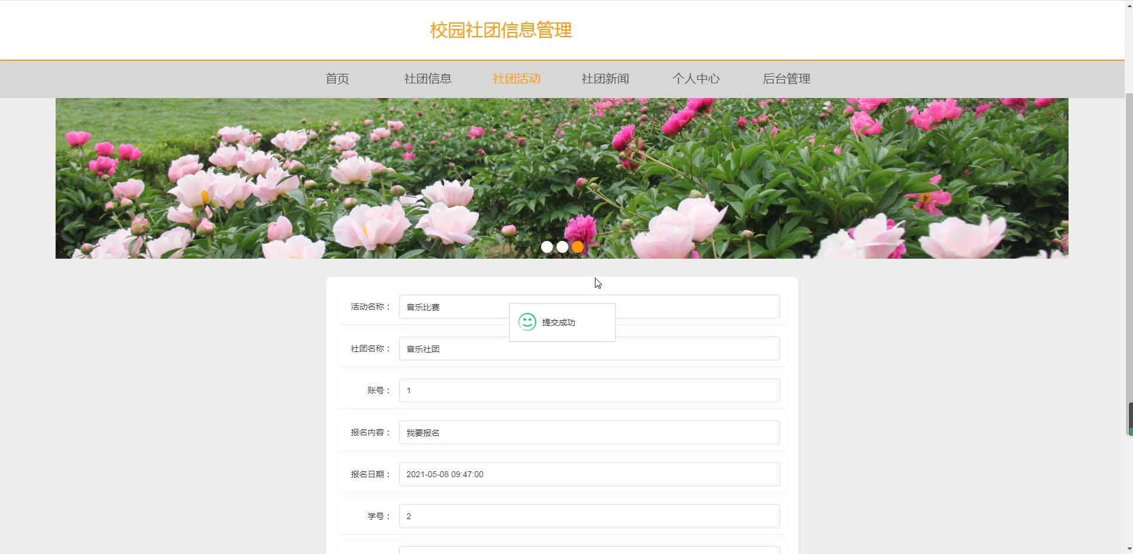Image resolution: width=1133 pixels, height=554 pixels.
Task: Visit 个人中心 page
Action: point(695,79)
